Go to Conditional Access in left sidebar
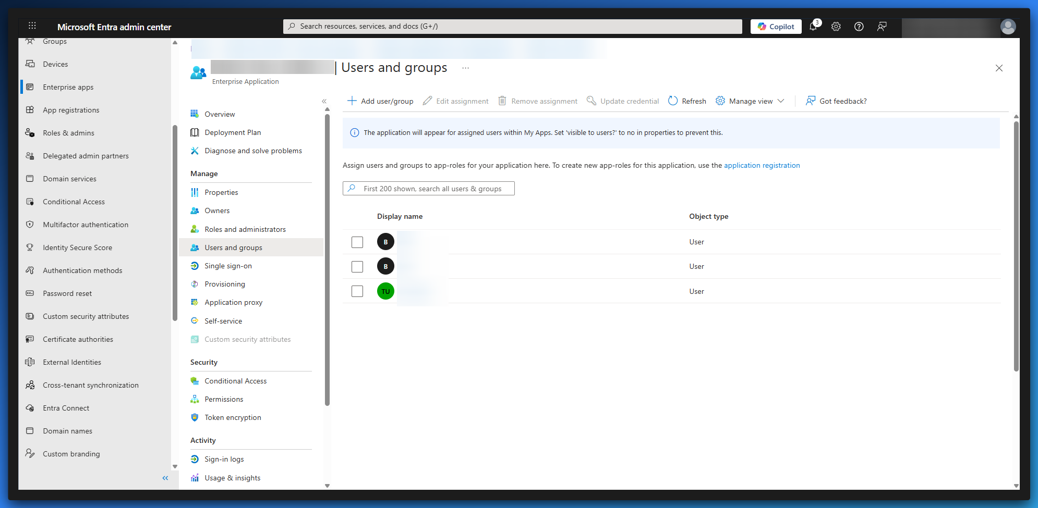This screenshot has width=1038, height=508. tap(74, 202)
